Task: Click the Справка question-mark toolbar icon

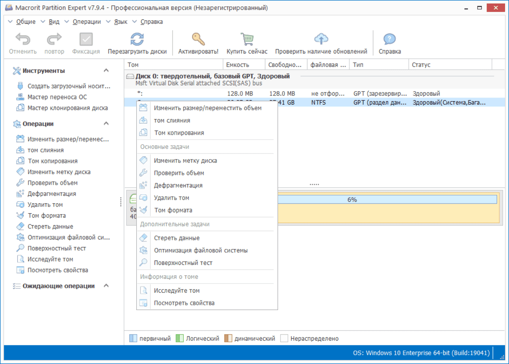Action: pyautogui.click(x=390, y=39)
